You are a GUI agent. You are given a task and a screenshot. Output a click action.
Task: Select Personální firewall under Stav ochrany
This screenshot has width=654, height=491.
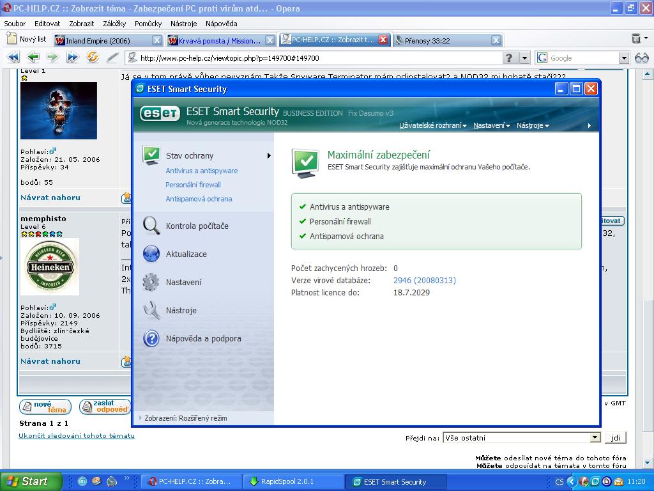tap(193, 185)
